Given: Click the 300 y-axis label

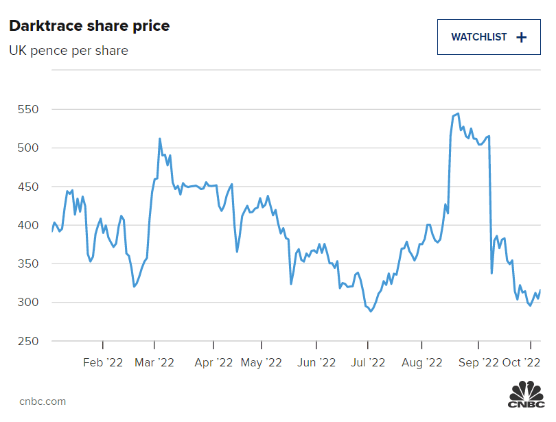Looking at the screenshot, I should (27, 302).
